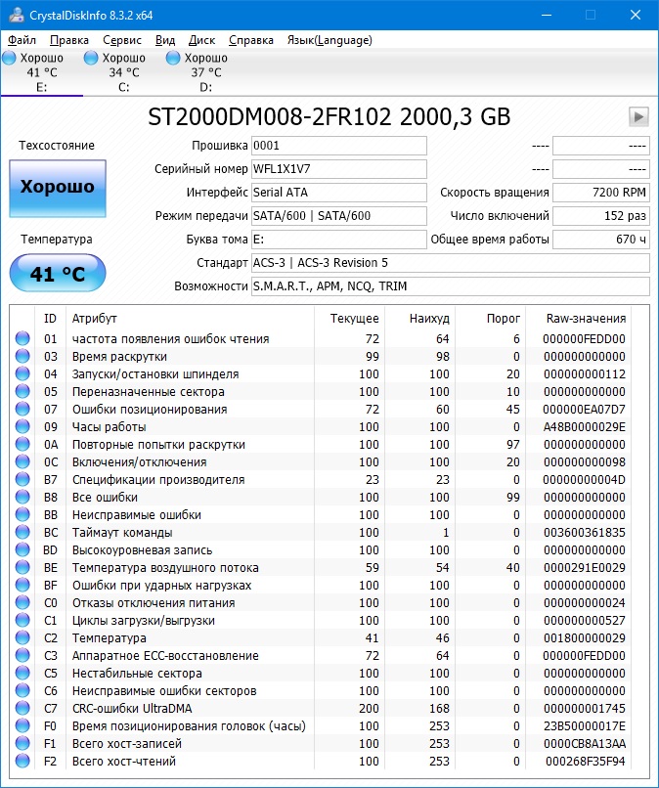Click status orb for Циклы загрузки/выгрузки row
The image size is (659, 788).
22,620
